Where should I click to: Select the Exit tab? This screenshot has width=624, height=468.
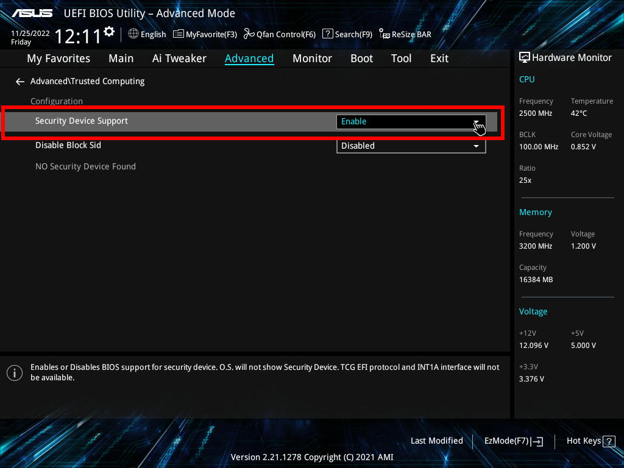coord(439,58)
